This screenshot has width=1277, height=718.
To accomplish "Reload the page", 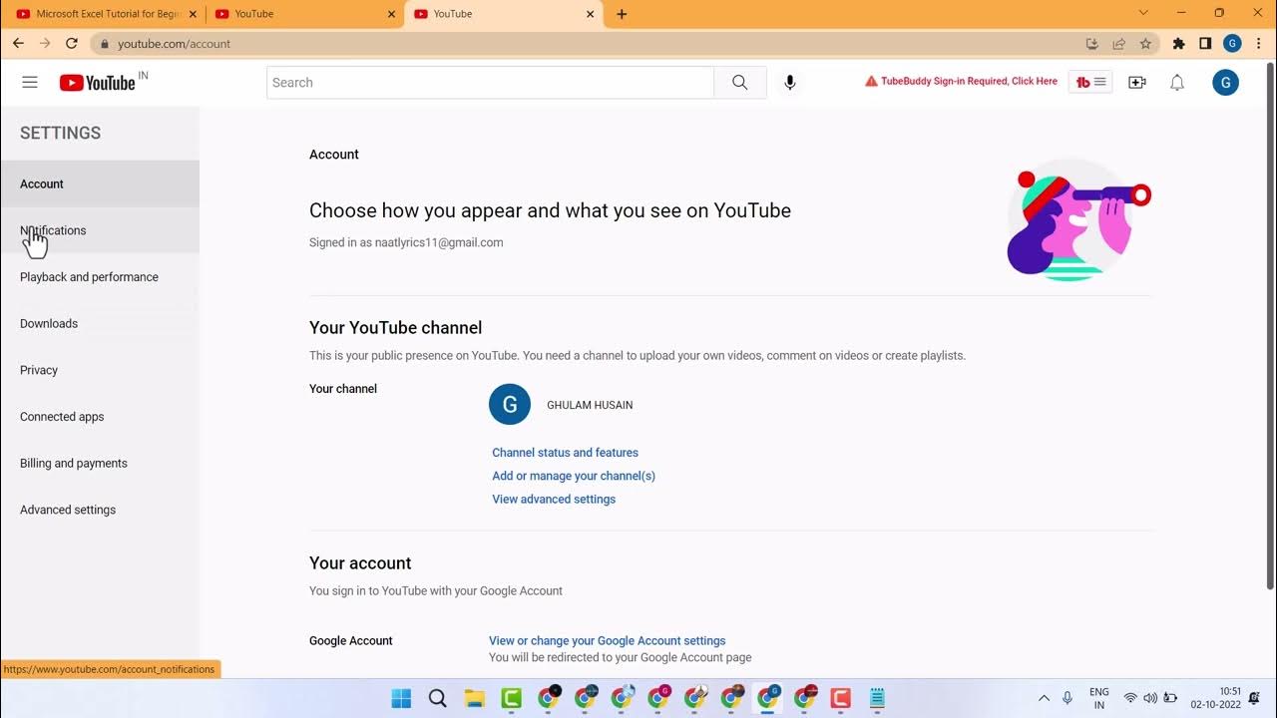I will click(72, 44).
